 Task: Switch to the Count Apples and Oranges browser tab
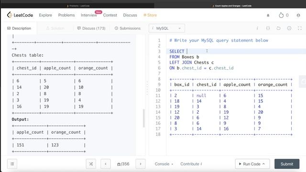click(232, 6)
